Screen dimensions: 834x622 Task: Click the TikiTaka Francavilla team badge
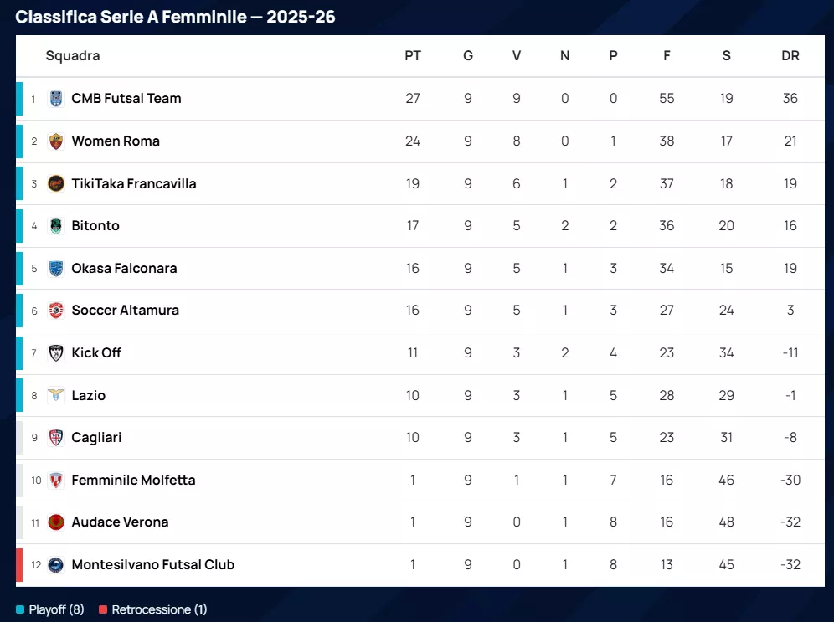click(x=56, y=183)
